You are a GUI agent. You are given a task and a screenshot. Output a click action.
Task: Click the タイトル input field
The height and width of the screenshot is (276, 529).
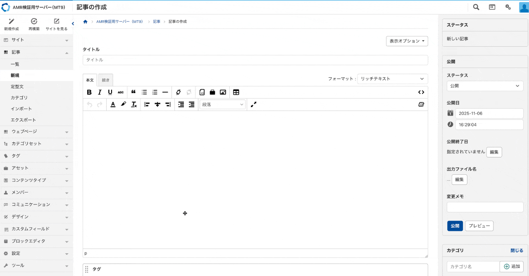(255, 60)
